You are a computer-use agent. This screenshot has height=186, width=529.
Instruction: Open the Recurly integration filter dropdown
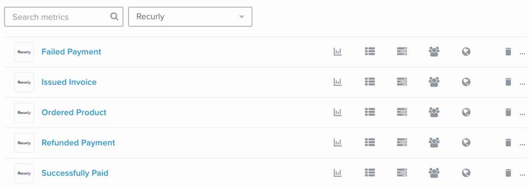(190, 17)
